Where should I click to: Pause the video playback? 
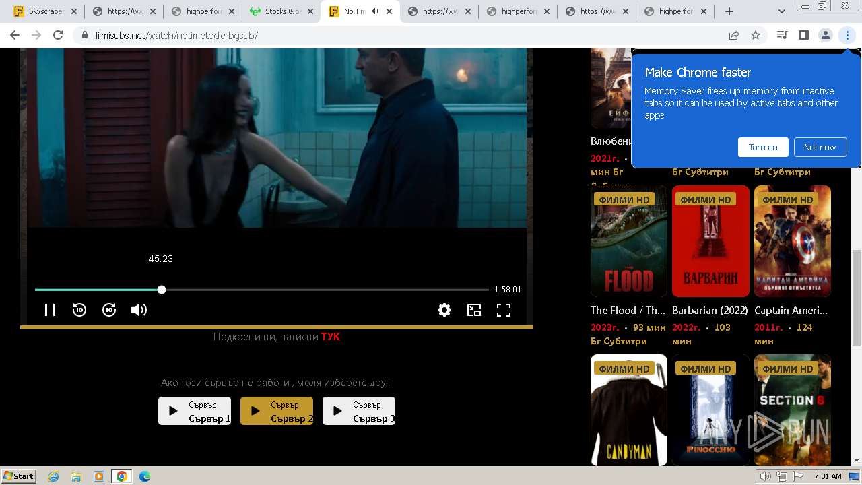tap(50, 310)
